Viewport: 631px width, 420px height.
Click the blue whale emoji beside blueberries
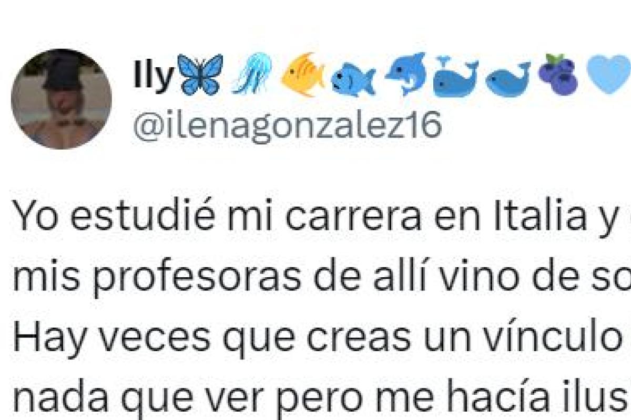[507, 79]
